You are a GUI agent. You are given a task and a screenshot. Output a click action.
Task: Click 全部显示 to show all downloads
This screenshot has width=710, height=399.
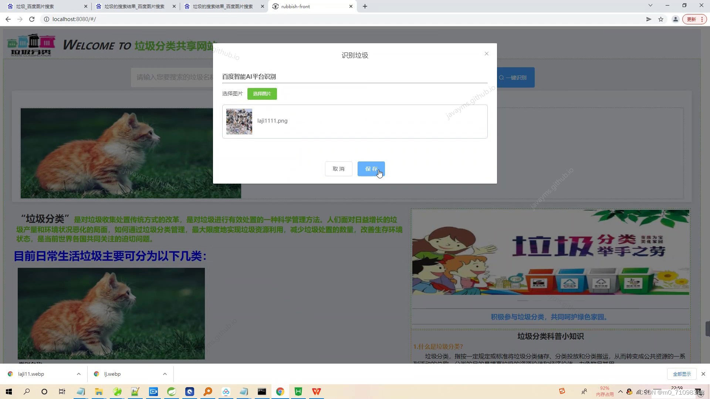coord(682,374)
